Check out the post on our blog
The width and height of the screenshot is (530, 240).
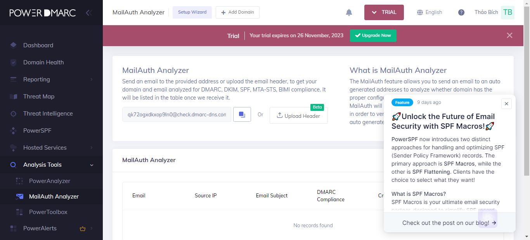click(x=450, y=223)
